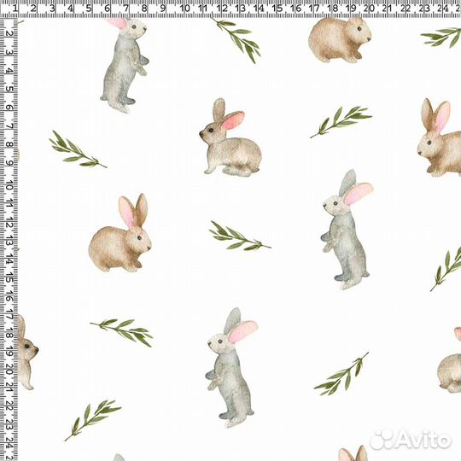Click the 5 mark on horizontal ruler
This screenshot has height=461, width=461.
tap(89, 9)
